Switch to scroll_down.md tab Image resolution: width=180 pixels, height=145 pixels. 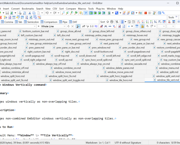click(86, 56)
